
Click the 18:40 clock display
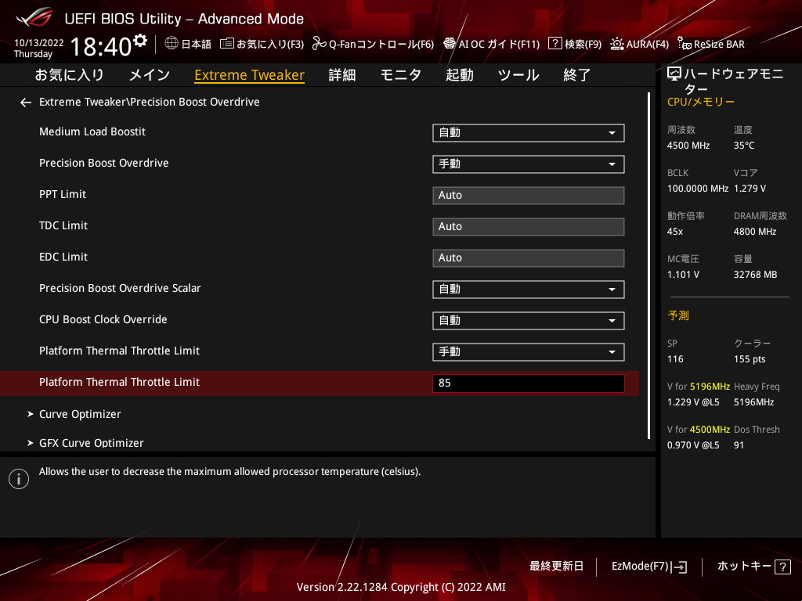(x=101, y=46)
